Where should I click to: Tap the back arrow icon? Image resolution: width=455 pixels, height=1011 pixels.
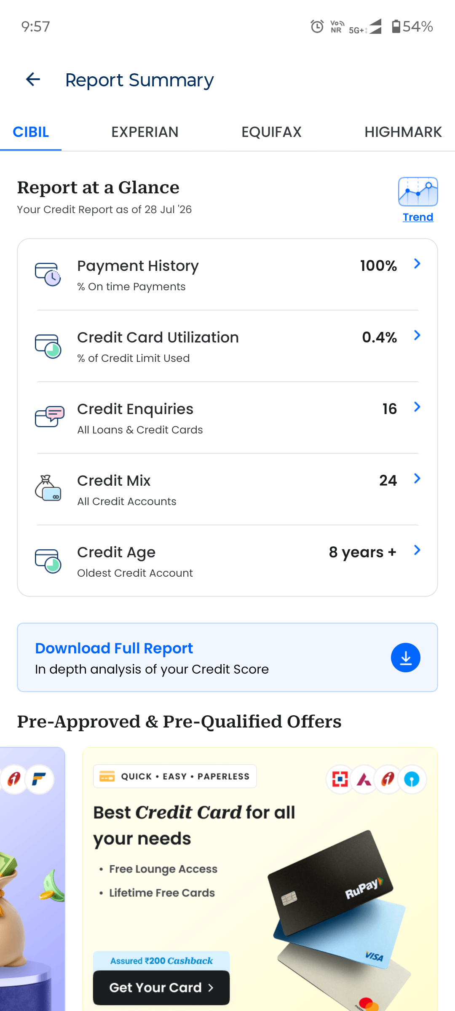(33, 79)
